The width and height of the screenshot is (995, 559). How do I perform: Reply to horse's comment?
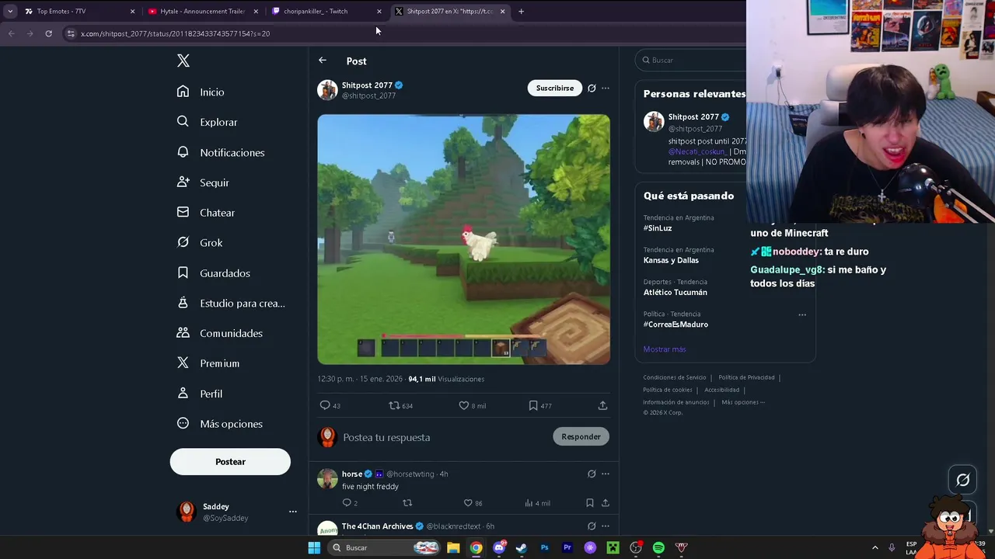pos(347,502)
